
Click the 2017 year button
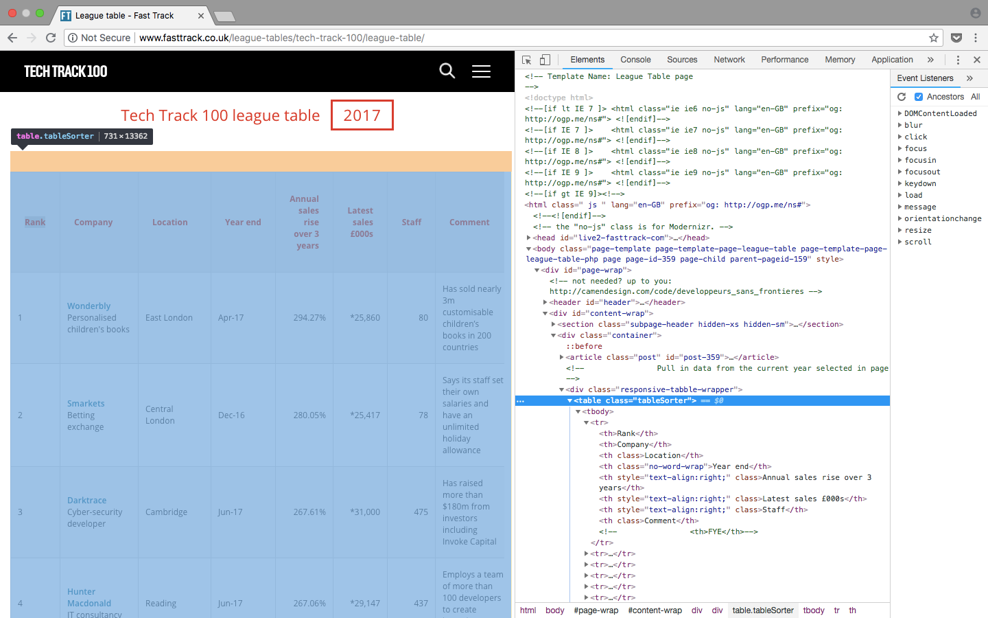click(362, 115)
